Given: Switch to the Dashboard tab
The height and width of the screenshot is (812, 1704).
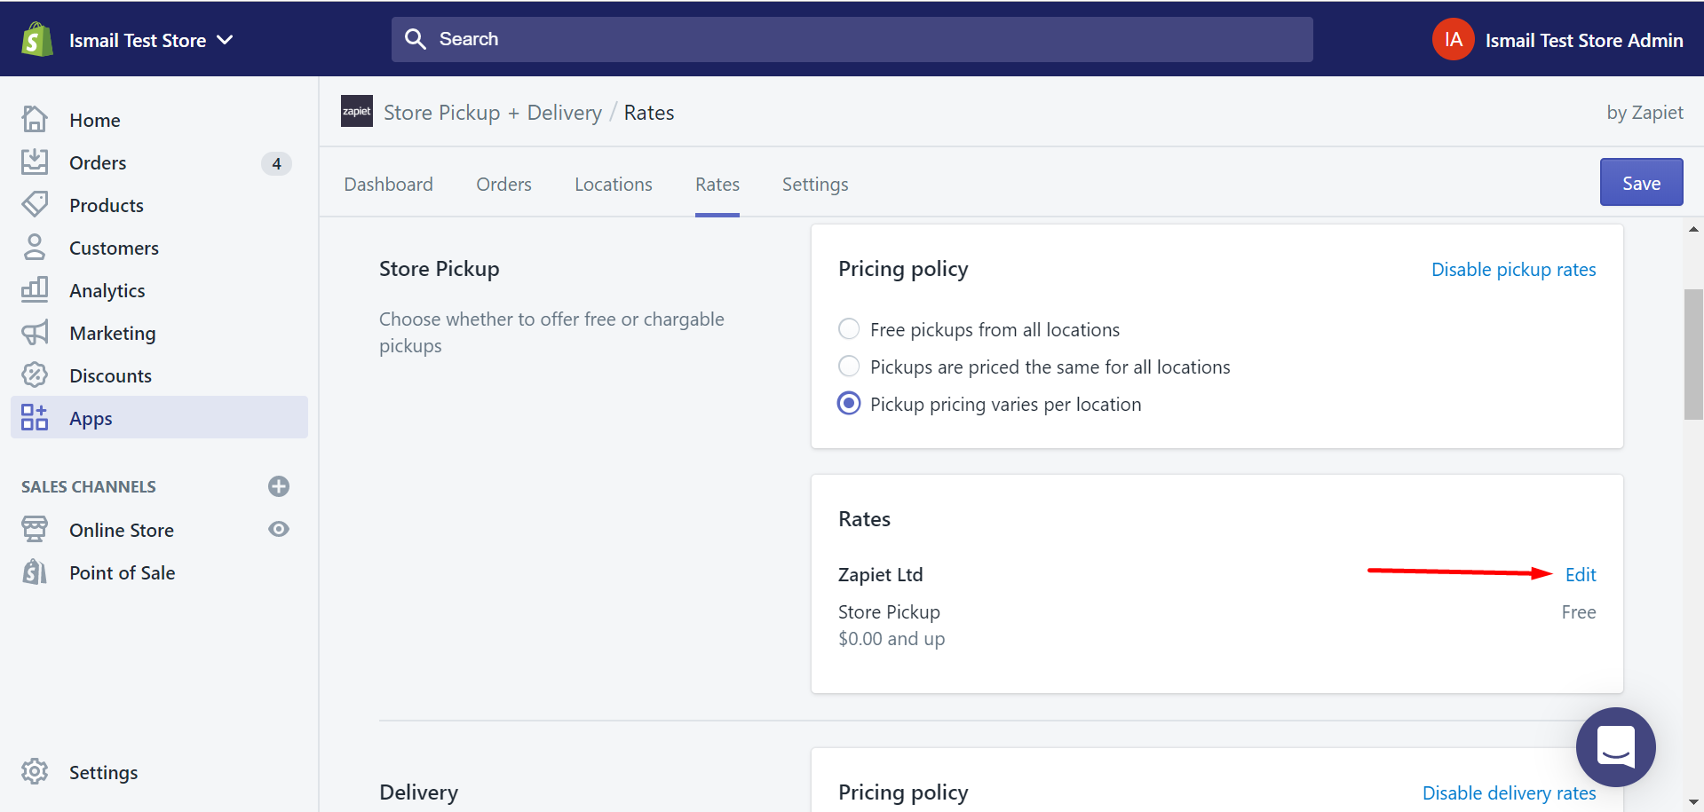Looking at the screenshot, I should pyautogui.click(x=389, y=184).
